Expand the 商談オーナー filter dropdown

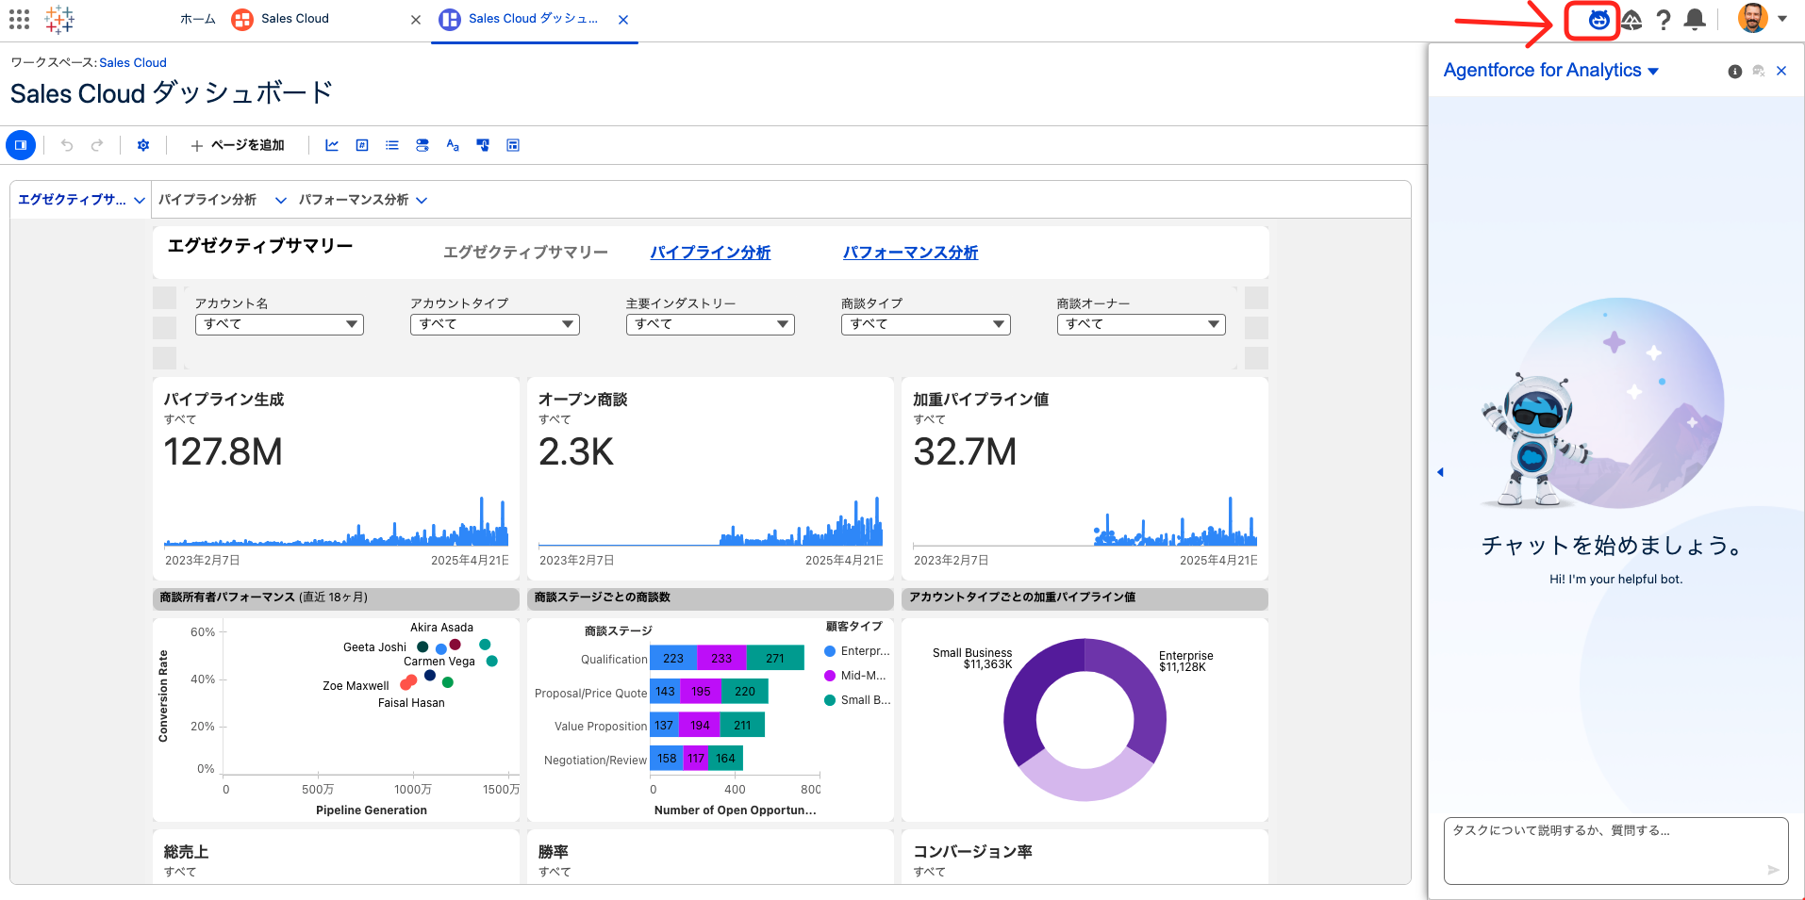[1140, 324]
